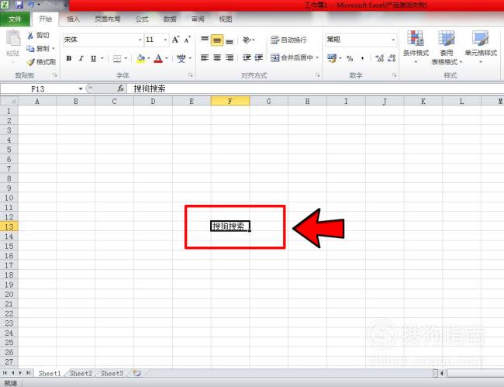This screenshot has height=387, width=504.
Task: Select the Format Painter brush
Action: [30, 62]
